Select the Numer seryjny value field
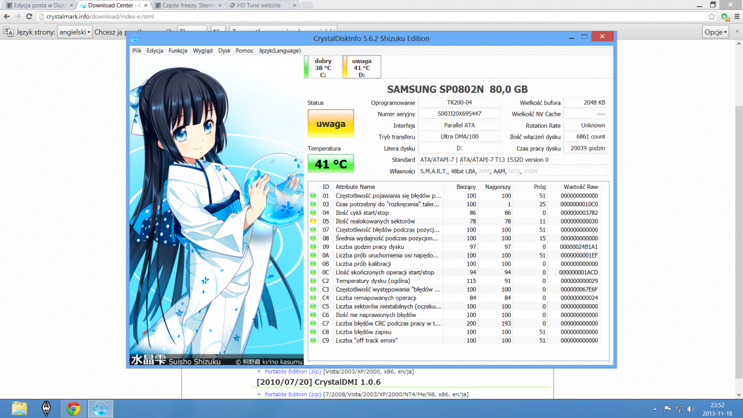Image resolution: width=743 pixels, height=418 pixels. click(459, 114)
